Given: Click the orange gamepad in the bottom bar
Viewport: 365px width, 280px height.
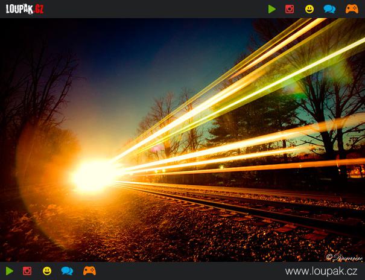Looking at the screenshot, I should tap(89, 271).
